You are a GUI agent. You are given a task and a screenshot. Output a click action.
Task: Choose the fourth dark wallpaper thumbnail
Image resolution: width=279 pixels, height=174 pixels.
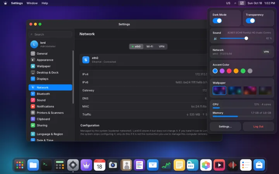(x=265, y=90)
